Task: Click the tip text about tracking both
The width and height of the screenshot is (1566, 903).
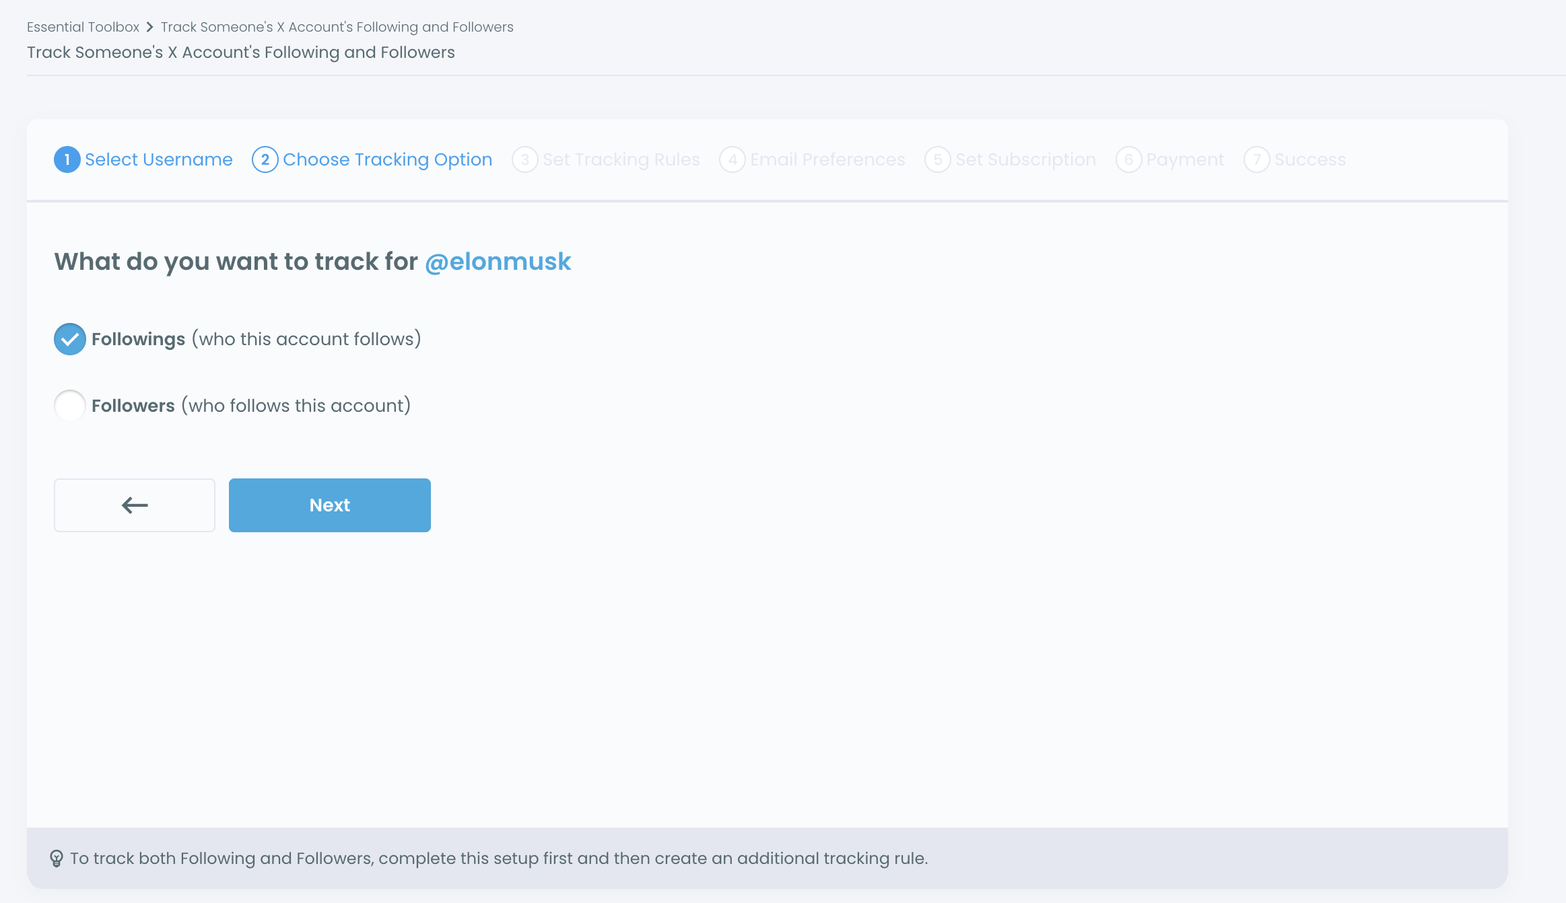Action: [499, 859]
